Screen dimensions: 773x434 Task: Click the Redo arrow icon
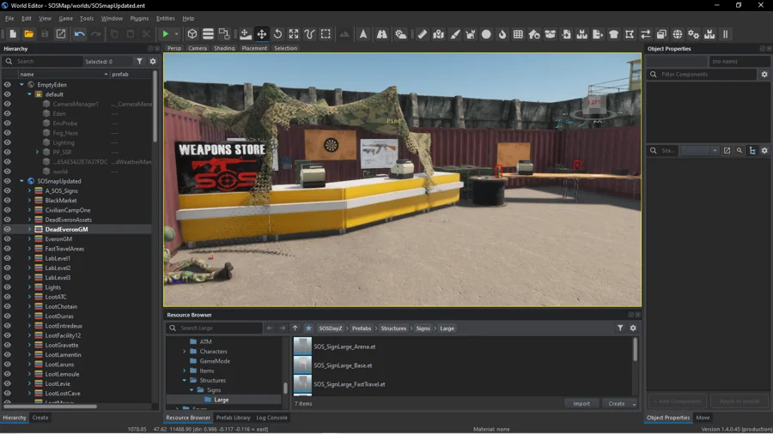[x=95, y=34]
